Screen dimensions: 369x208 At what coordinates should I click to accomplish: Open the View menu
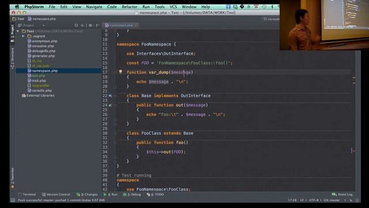click(77, 7)
